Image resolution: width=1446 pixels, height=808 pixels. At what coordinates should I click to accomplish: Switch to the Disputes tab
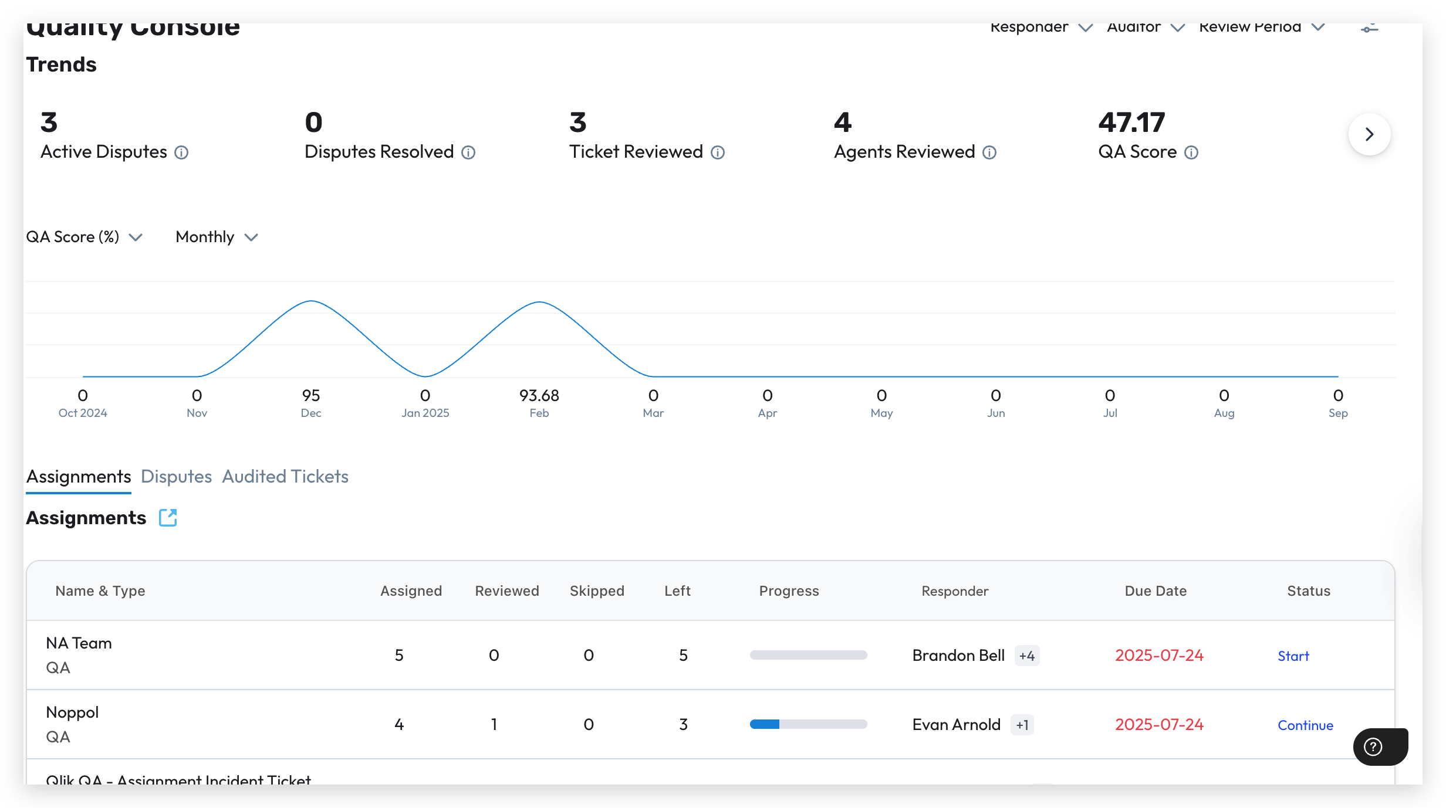[x=176, y=476]
